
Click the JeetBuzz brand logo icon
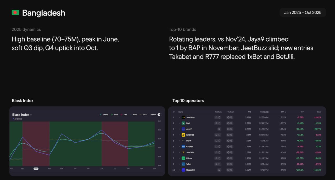pyautogui.click(x=183, y=117)
